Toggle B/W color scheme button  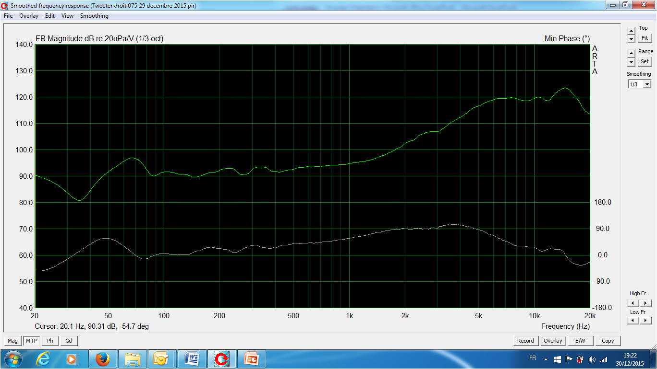(580, 341)
